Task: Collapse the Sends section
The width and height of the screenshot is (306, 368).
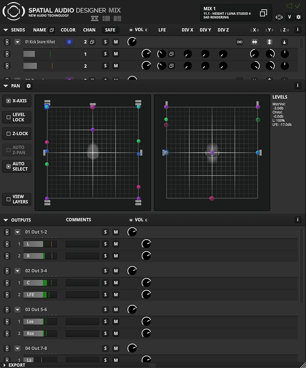Action: click(x=5, y=30)
